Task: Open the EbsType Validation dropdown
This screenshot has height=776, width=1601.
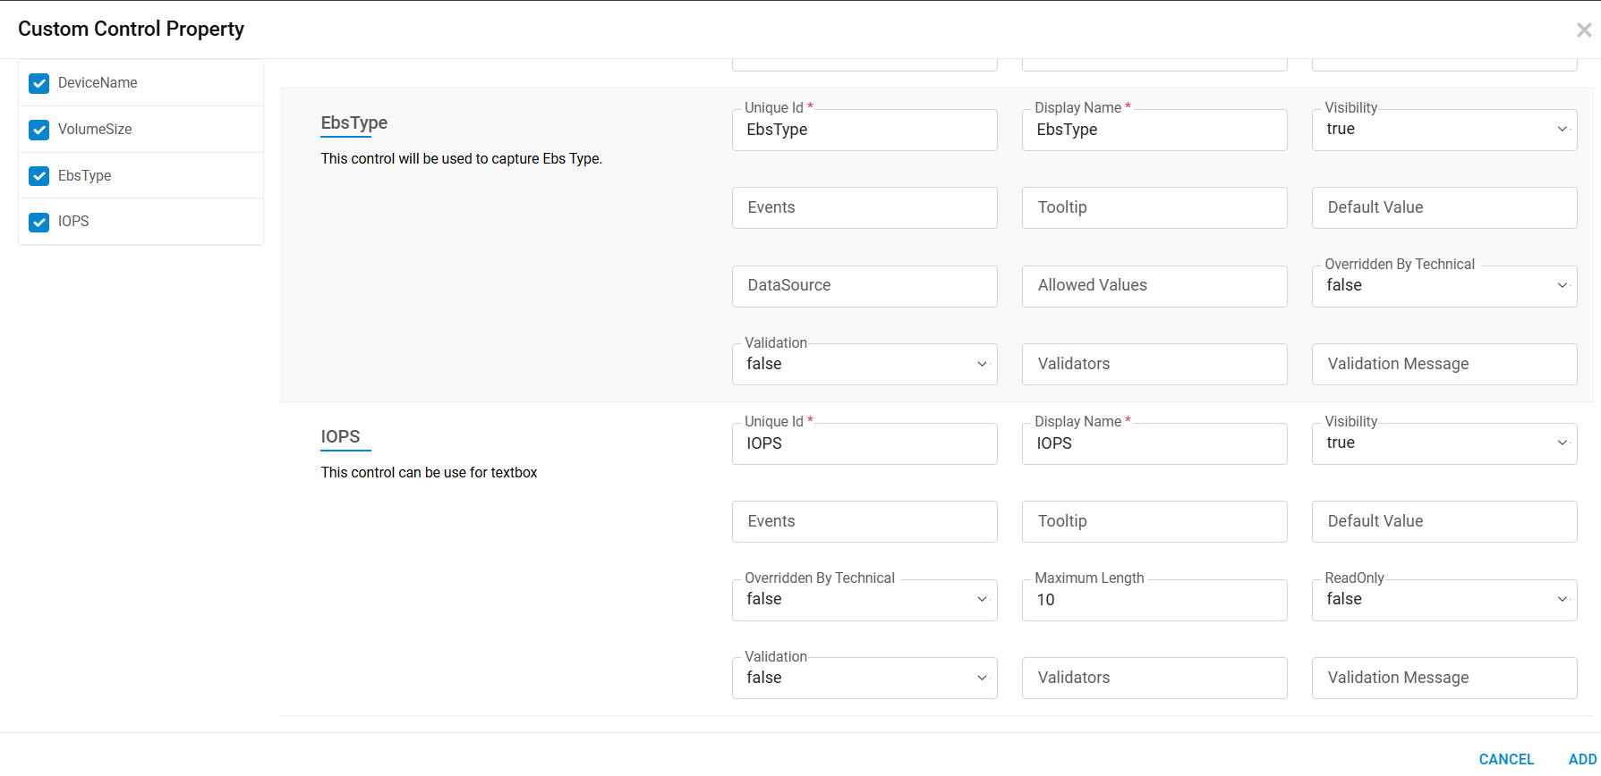Action: pyautogui.click(x=864, y=365)
